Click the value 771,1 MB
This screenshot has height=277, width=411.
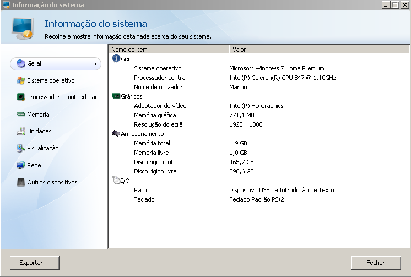tap(242, 115)
